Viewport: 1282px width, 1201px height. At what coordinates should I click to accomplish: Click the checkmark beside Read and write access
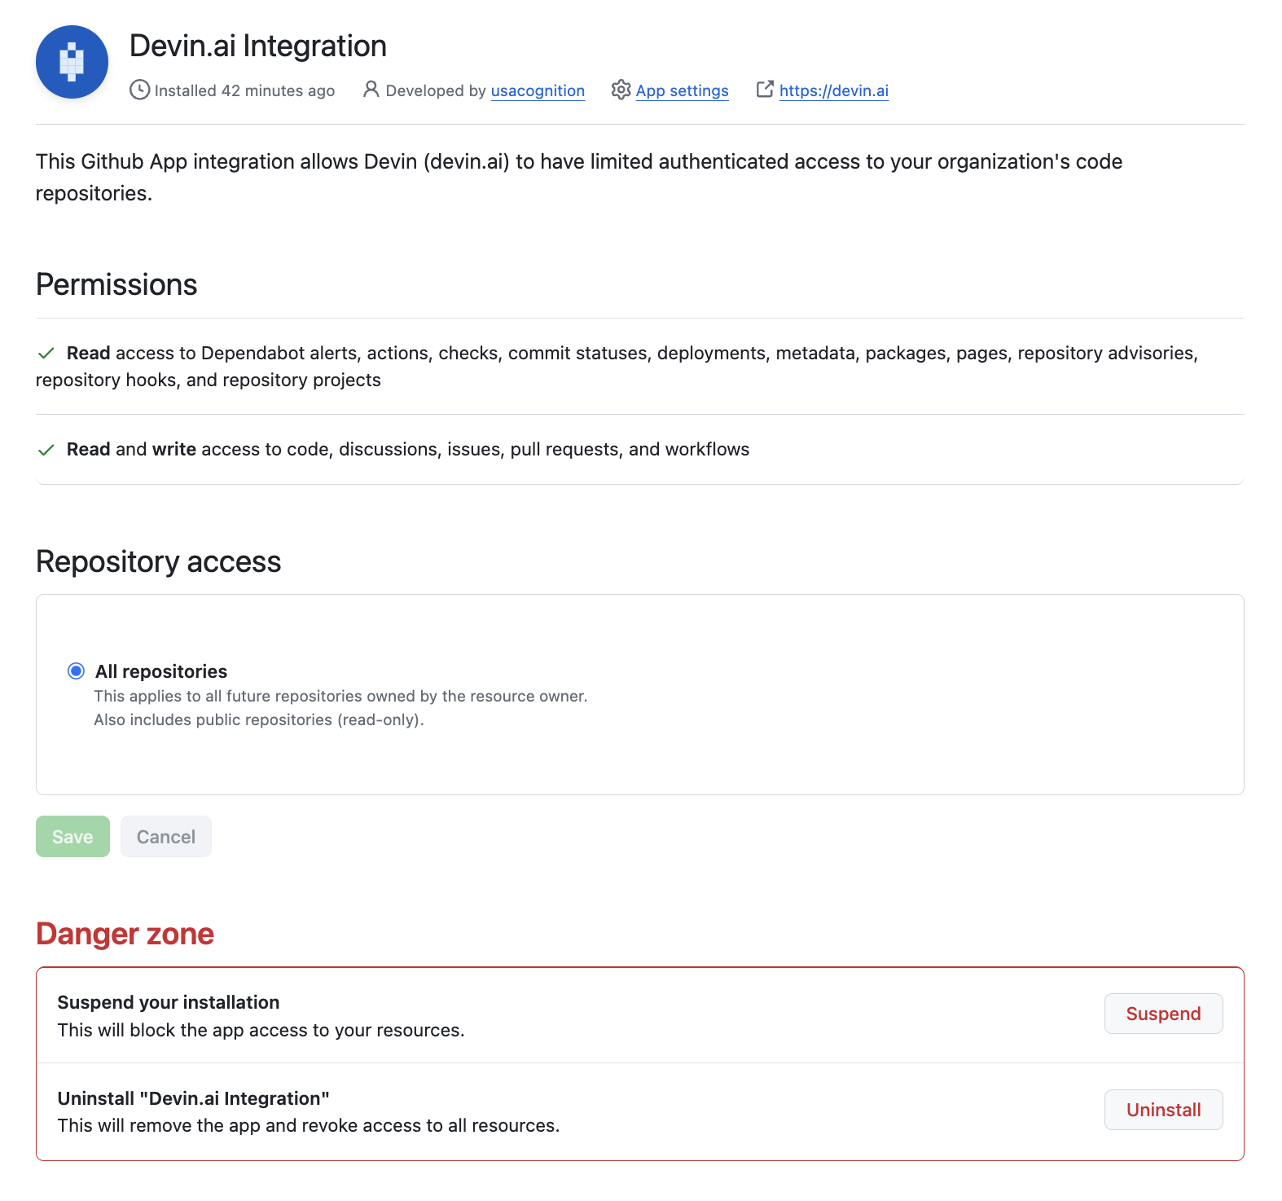pos(46,450)
